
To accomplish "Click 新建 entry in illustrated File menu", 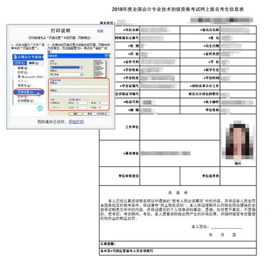I will point(22,68).
